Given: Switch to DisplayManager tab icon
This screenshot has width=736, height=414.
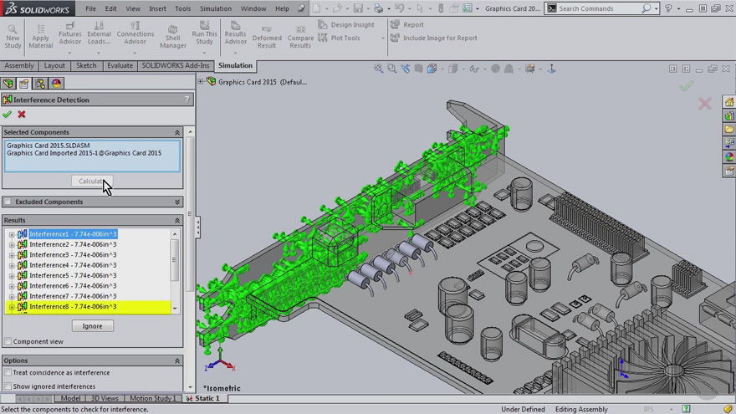Looking at the screenshot, I should (x=56, y=83).
